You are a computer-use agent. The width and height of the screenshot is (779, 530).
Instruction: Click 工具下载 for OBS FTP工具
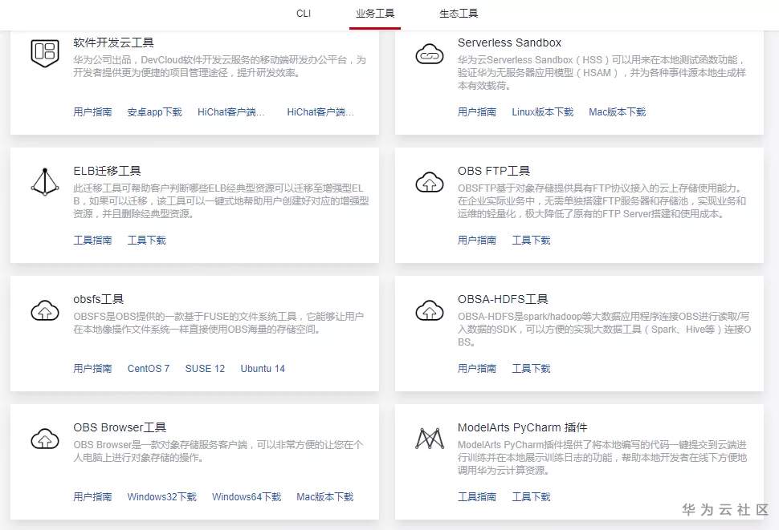pyautogui.click(x=531, y=241)
